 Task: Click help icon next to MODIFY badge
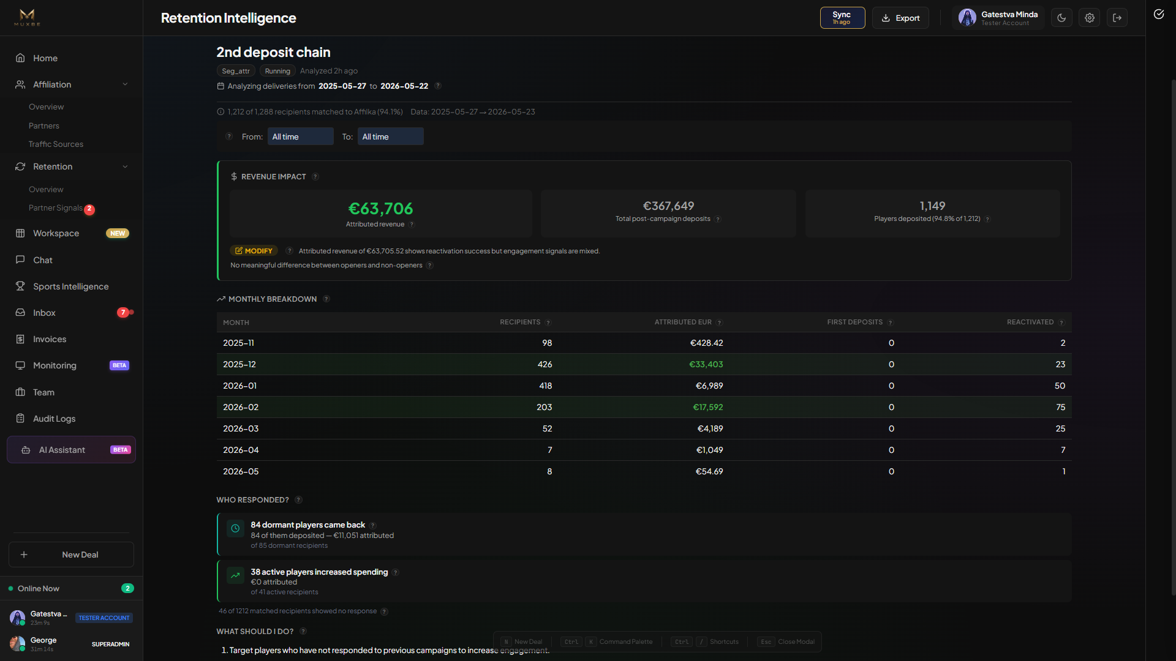tap(289, 251)
